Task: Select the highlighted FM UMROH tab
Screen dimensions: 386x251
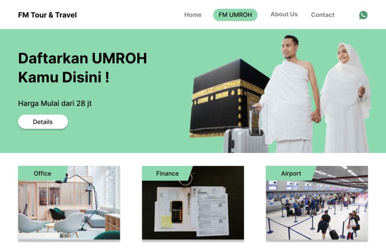Action: tap(235, 15)
